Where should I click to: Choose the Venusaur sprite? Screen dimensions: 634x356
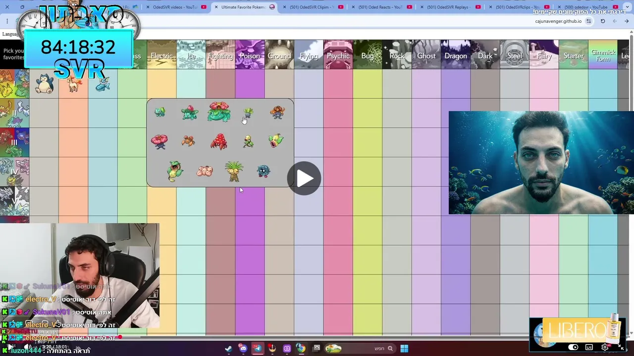click(x=219, y=112)
